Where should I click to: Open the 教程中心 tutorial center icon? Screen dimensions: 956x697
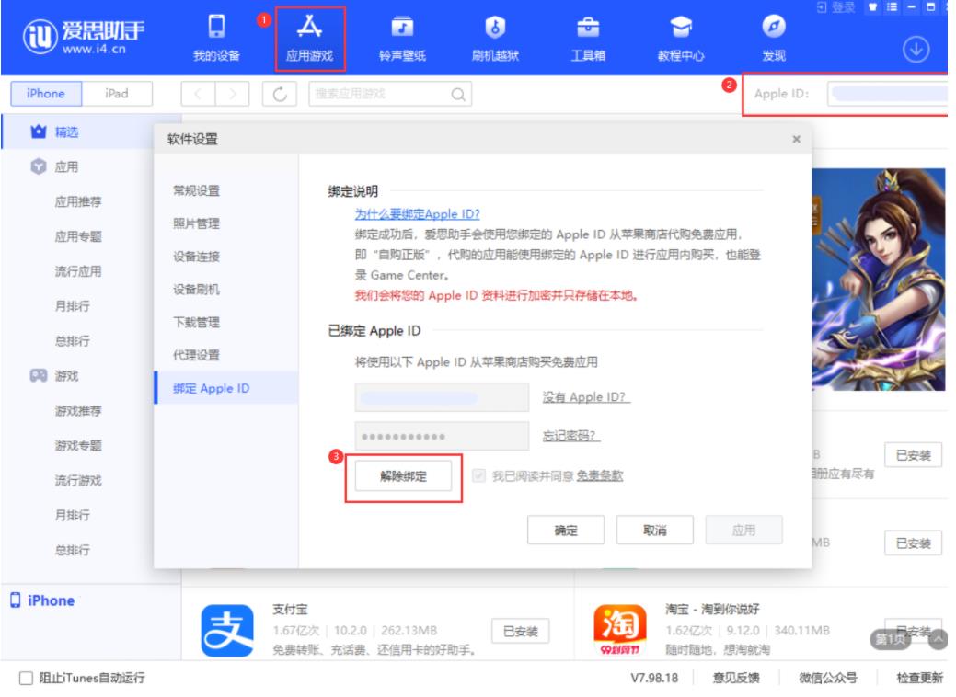(680, 27)
